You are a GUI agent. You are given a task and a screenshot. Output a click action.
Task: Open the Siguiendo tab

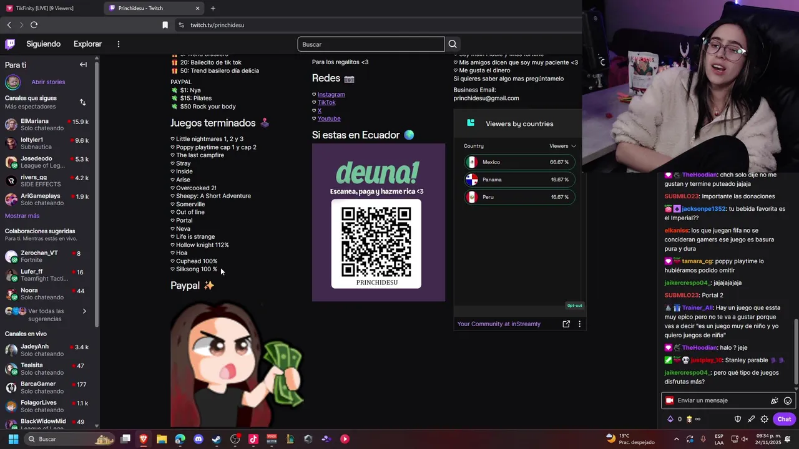(x=43, y=44)
